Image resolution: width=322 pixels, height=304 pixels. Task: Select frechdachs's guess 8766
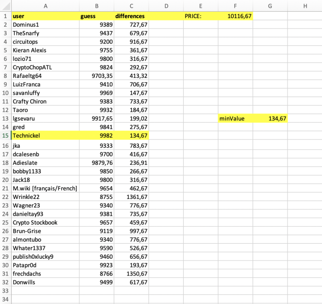coord(97,274)
